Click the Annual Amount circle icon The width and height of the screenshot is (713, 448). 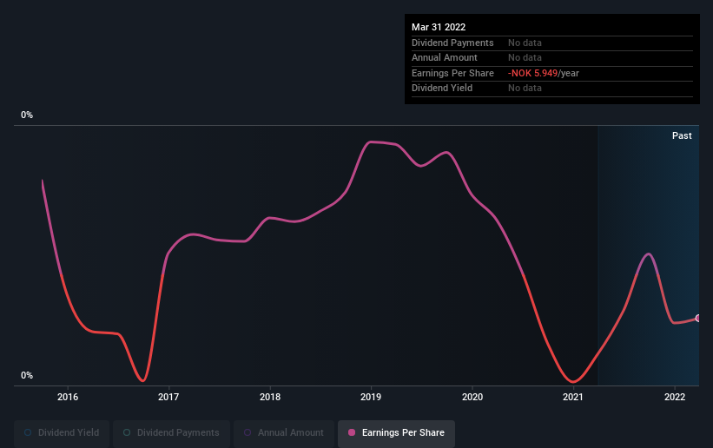click(248, 432)
